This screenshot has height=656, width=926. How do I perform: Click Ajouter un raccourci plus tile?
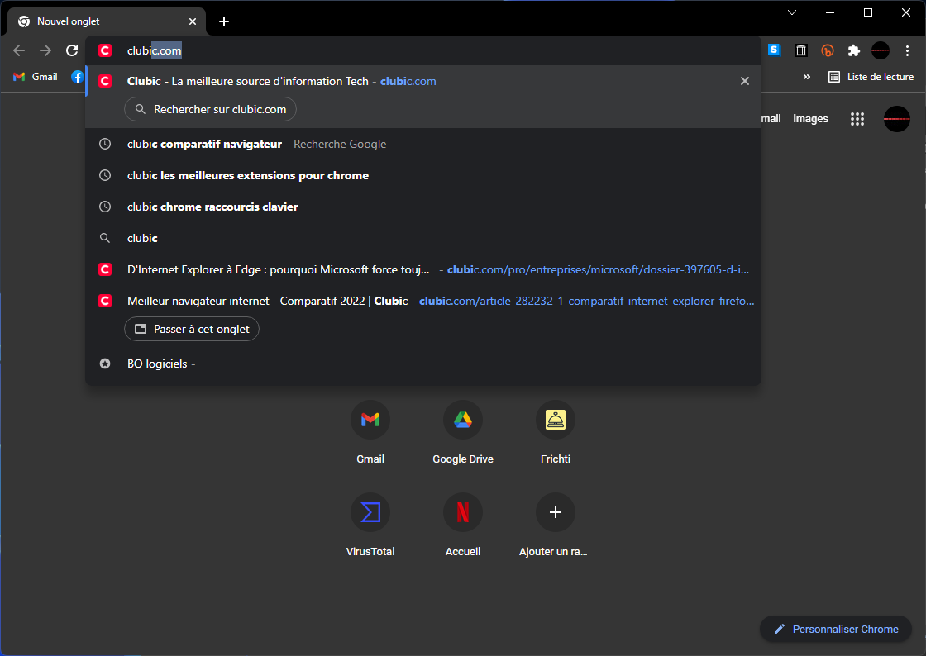click(555, 525)
